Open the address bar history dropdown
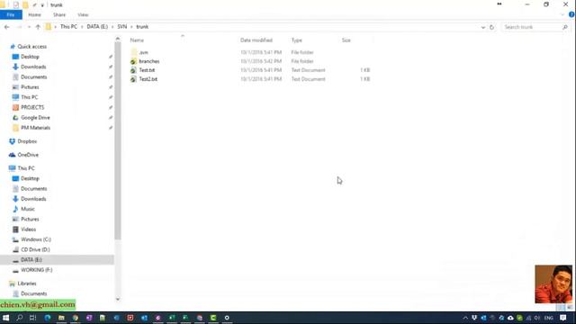 (482, 27)
